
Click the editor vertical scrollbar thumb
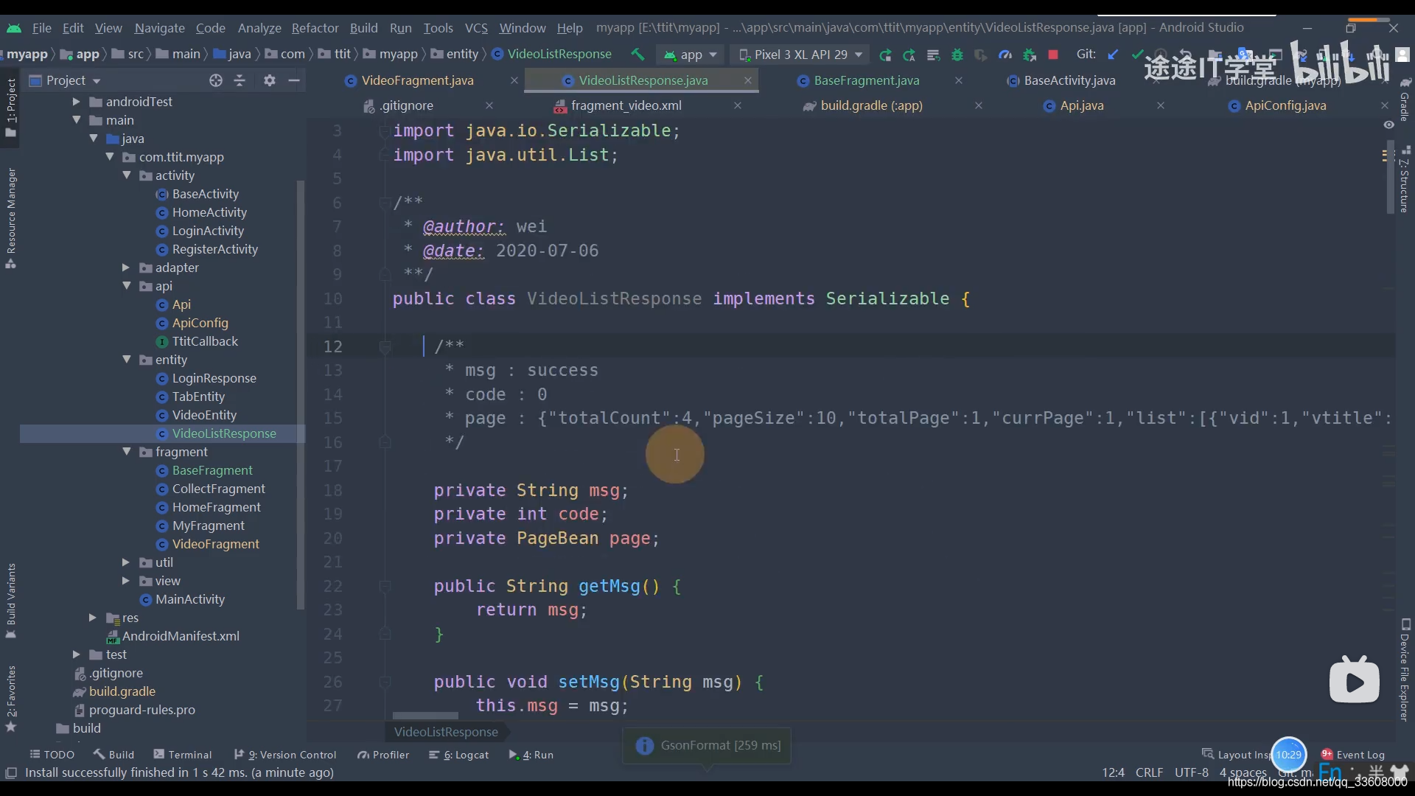point(1390,177)
